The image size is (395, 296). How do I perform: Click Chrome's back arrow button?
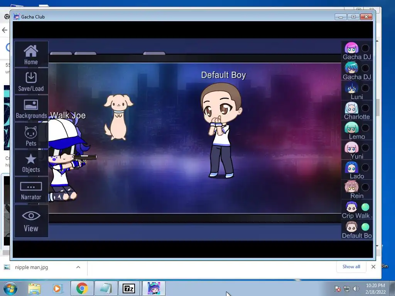pos(5,30)
